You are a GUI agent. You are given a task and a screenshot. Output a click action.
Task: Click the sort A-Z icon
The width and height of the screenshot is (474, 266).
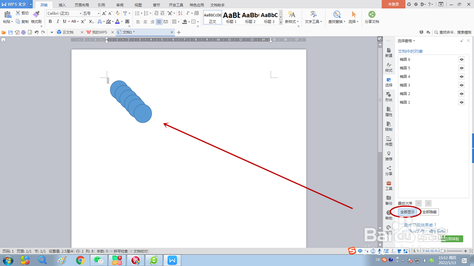click(180, 13)
